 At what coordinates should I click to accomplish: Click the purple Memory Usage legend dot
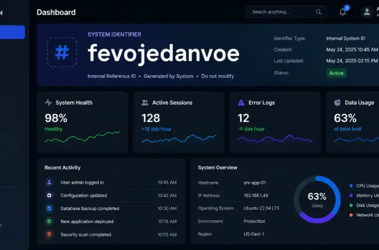[351, 196]
